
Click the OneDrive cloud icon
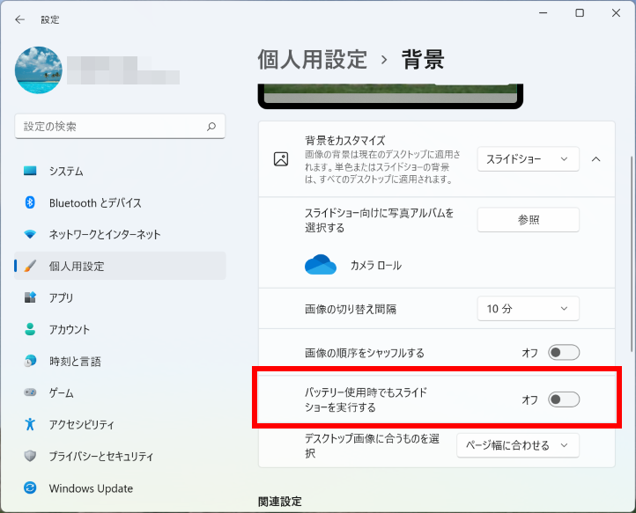pyautogui.click(x=321, y=265)
